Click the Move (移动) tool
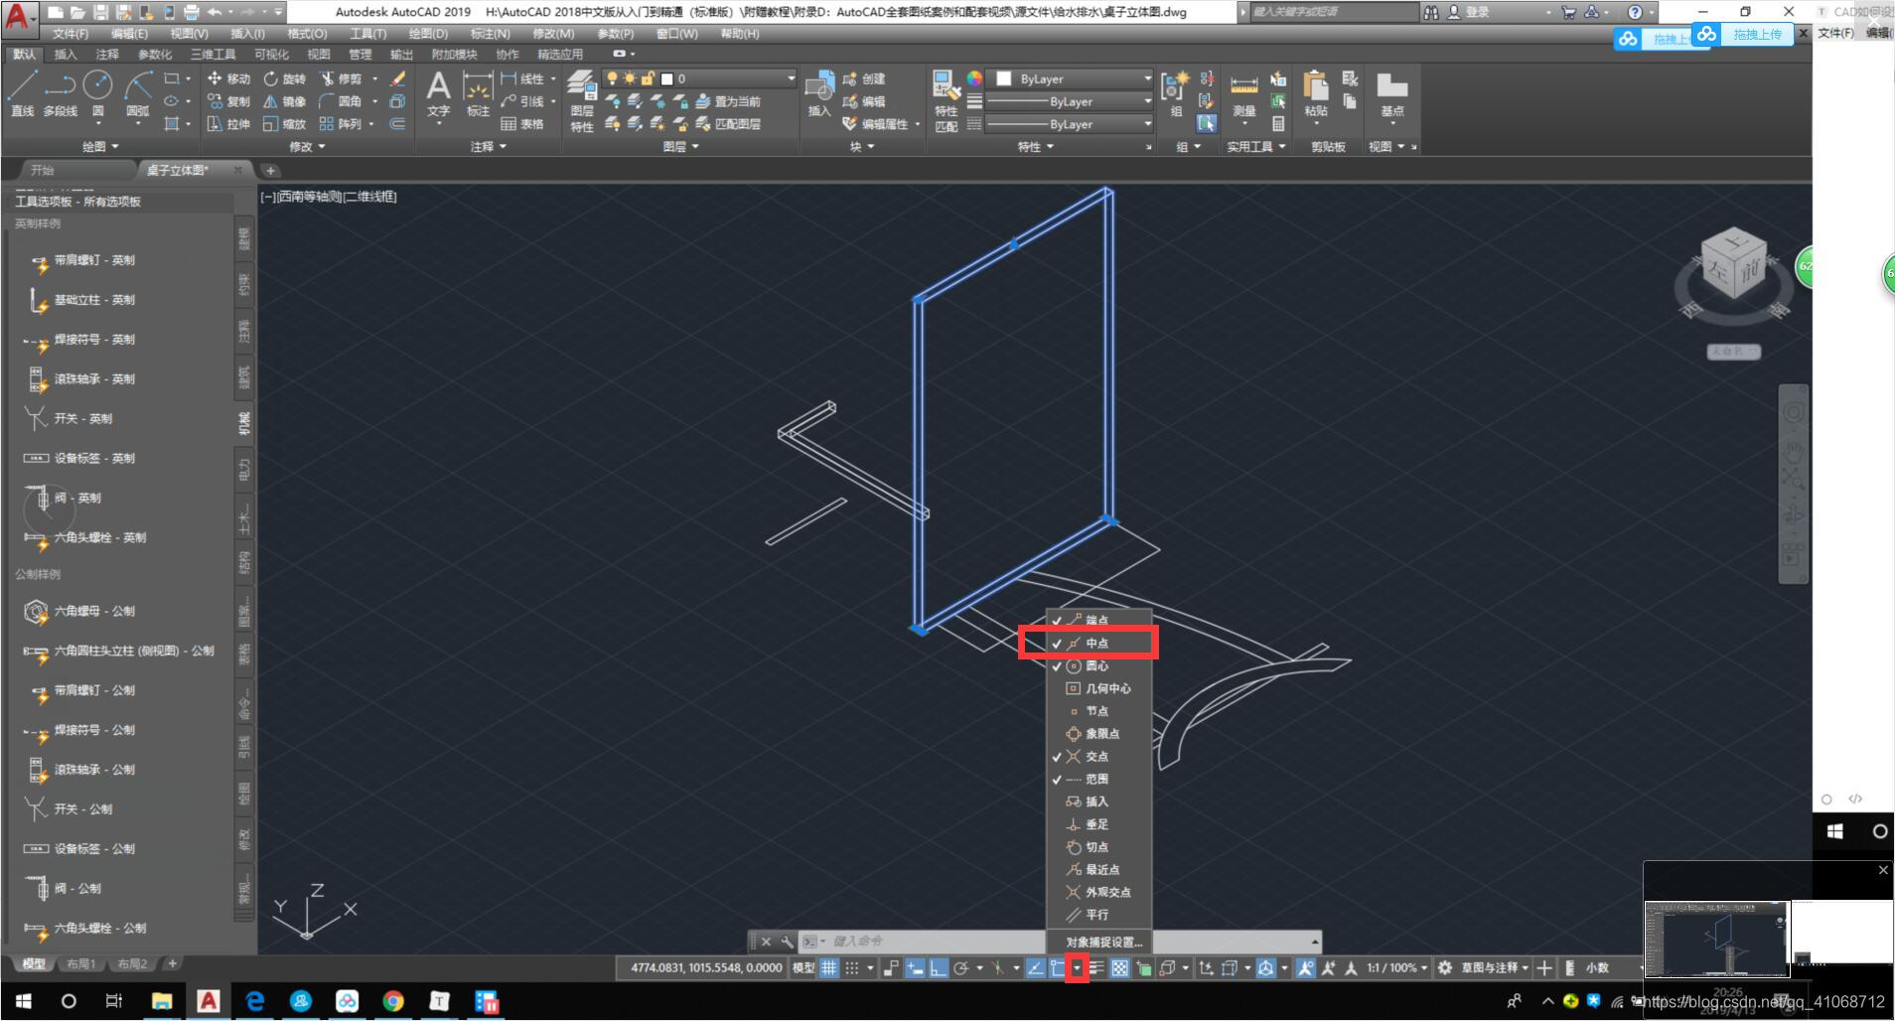Viewport: 1895px width, 1021px height. [x=228, y=78]
